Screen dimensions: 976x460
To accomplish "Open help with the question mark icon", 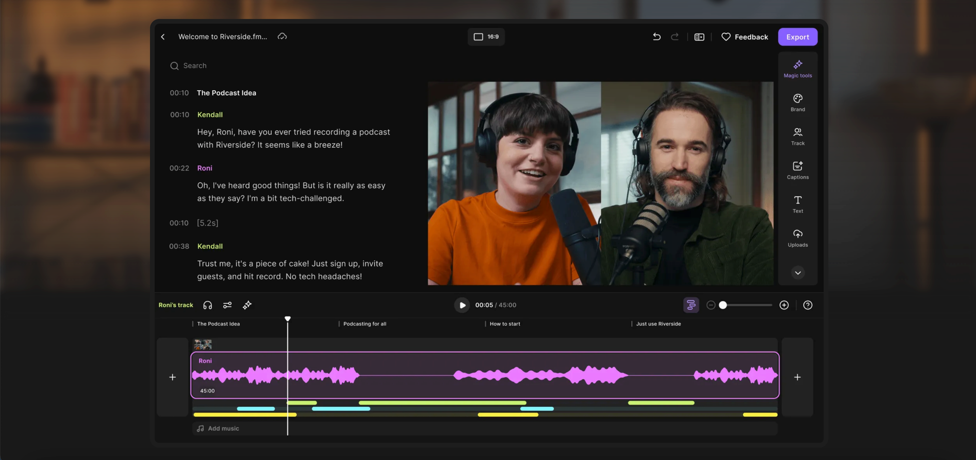I will (x=808, y=305).
